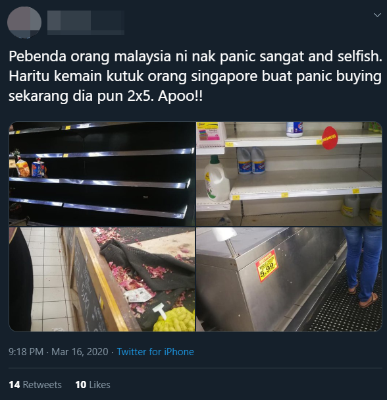
Task: View the onion skins bin photo
Action: tap(102, 279)
